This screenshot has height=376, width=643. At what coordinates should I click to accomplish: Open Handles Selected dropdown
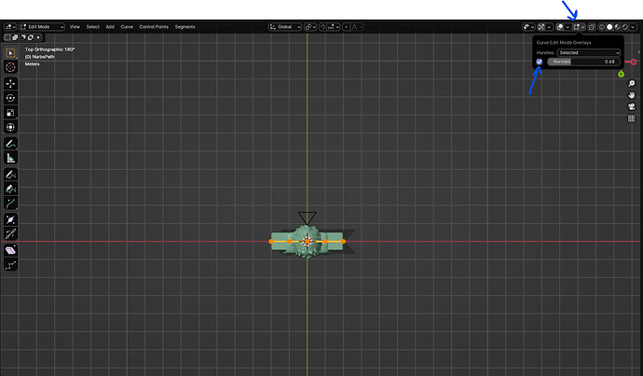pos(588,52)
